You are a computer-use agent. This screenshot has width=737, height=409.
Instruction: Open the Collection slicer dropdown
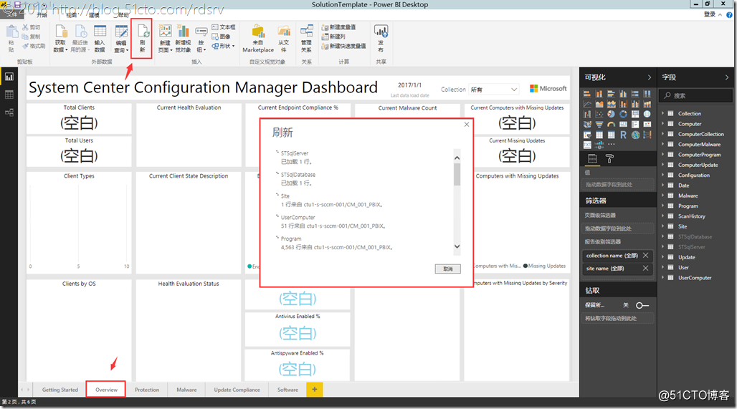494,90
